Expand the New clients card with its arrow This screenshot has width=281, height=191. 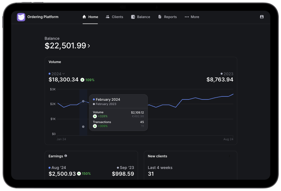click(230, 156)
